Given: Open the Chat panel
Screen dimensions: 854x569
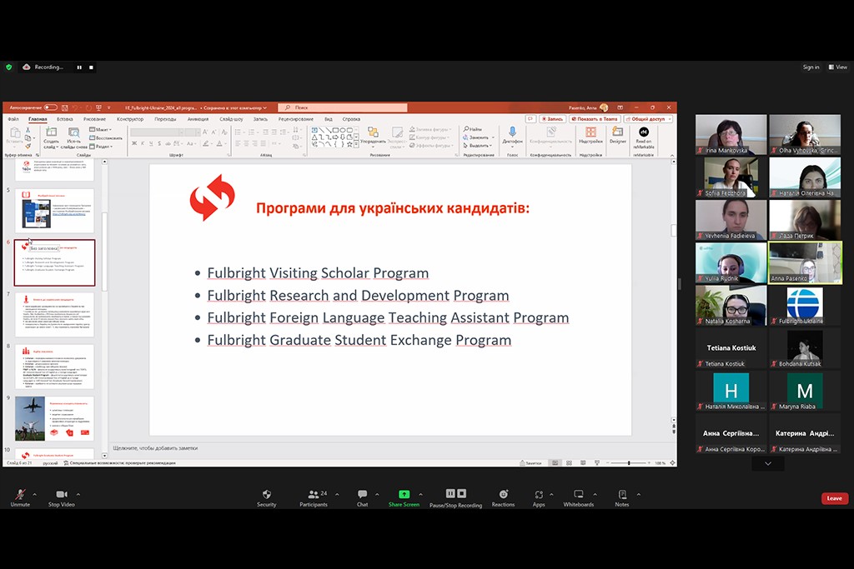Looking at the screenshot, I should [362, 495].
